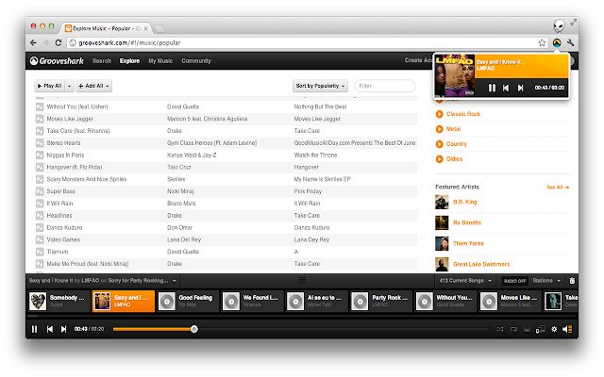This screenshot has height=377, width=604.
Task: Expand the 412 Current Songs dropdown
Action: (465, 281)
